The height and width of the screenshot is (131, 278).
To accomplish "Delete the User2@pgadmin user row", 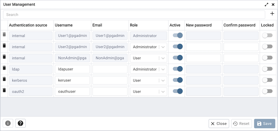I will 4,46.
